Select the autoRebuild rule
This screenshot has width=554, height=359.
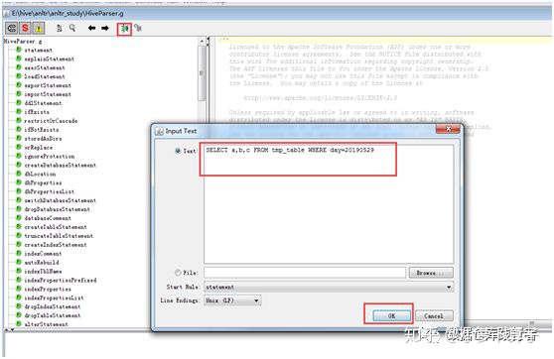tap(42, 262)
